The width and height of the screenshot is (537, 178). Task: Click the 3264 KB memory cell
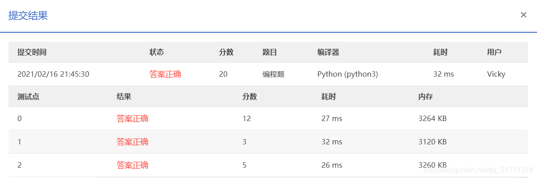click(432, 119)
